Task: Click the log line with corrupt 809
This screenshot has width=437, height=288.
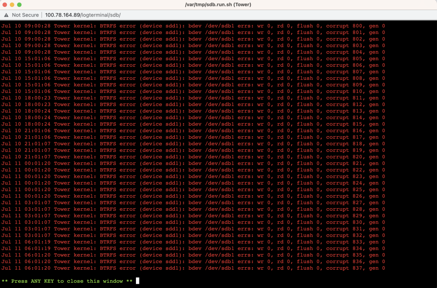Action: click(x=193, y=85)
